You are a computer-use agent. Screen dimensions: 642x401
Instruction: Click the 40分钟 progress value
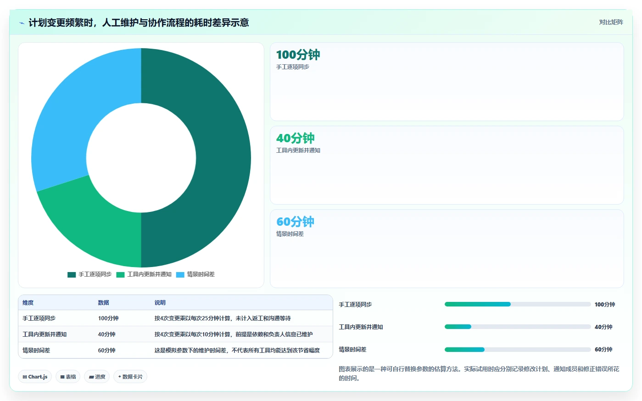point(603,327)
